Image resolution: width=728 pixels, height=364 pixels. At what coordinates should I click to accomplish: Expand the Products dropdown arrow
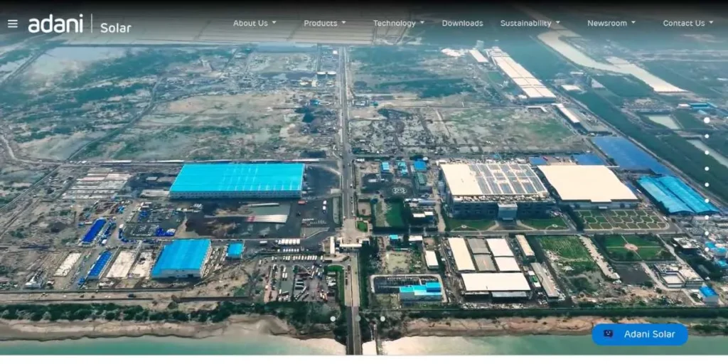click(343, 23)
